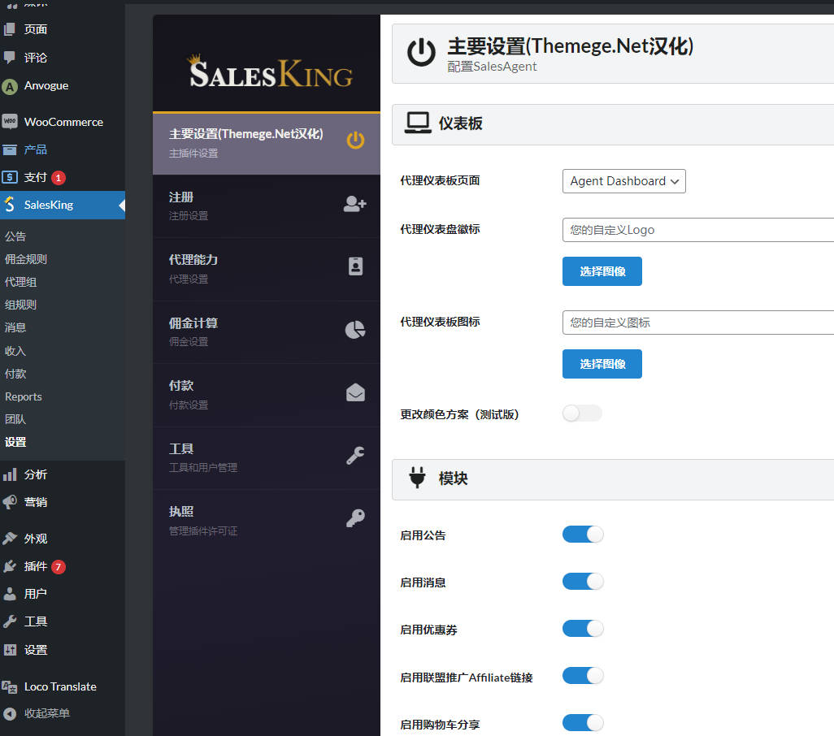The width and height of the screenshot is (834, 736).
Task: Click the Loco Translate icon
Action: click(x=10, y=687)
